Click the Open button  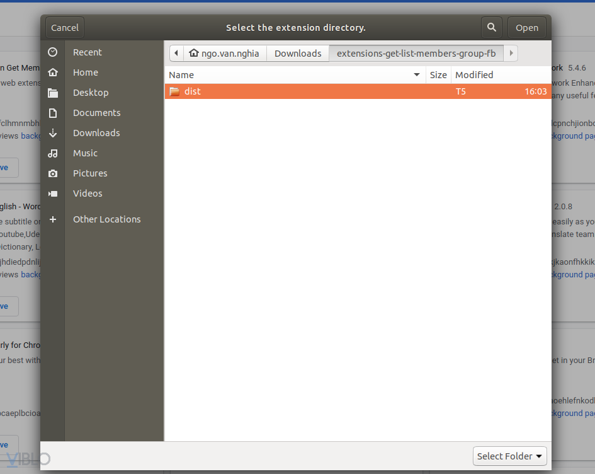527,28
